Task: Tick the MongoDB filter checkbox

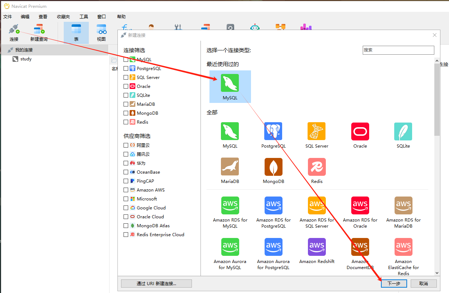Action: pyautogui.click(x=126, y=113)
